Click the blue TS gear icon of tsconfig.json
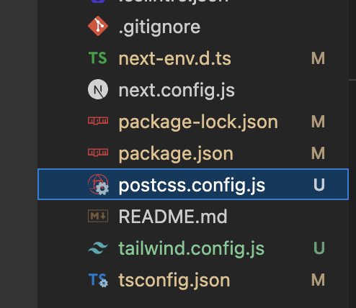Viewport: 356px width, 308px height. coord(98,280)
